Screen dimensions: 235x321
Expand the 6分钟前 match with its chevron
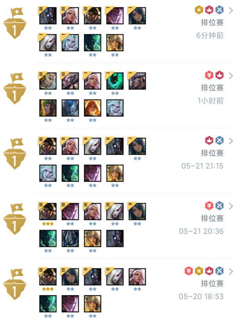(x=231, y=10)
